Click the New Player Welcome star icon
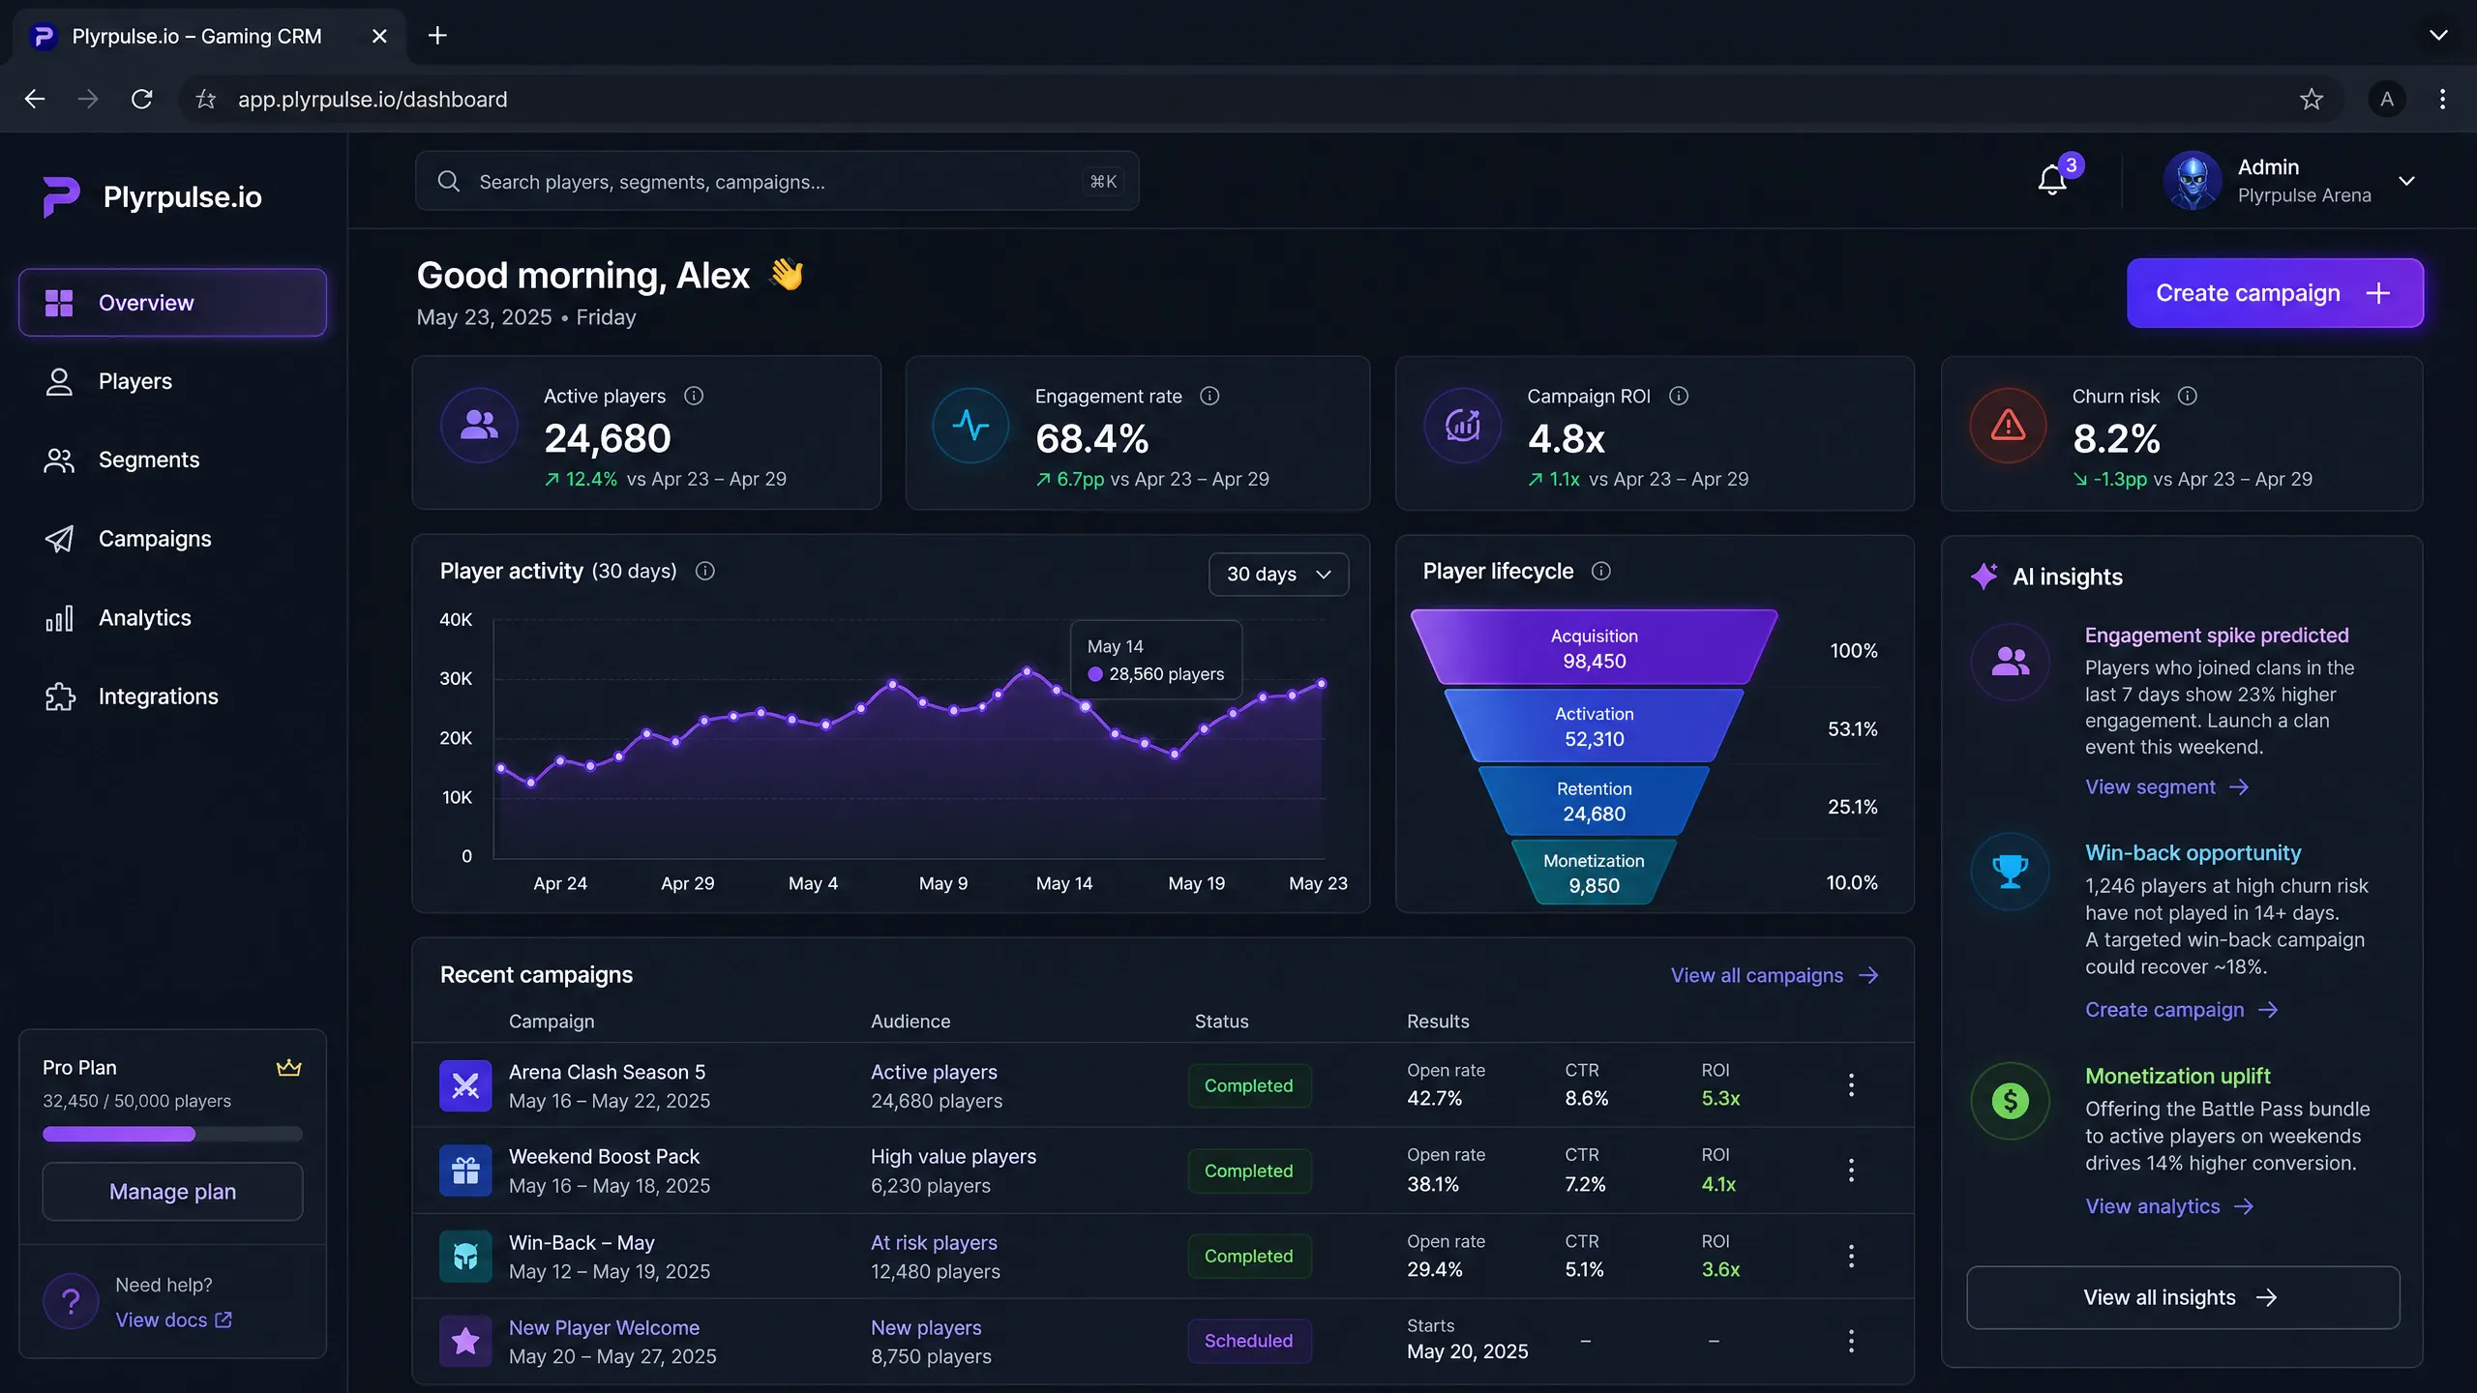 point(465,1341)
